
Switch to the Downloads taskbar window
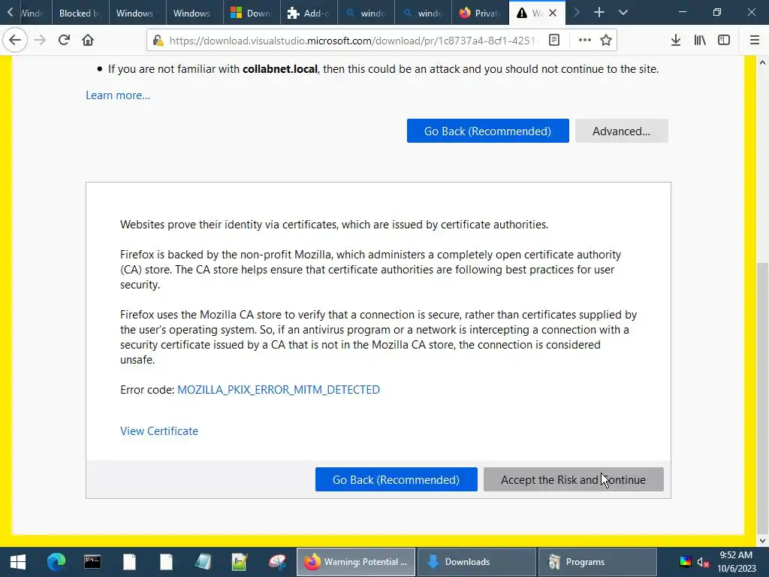pos(476,562)
